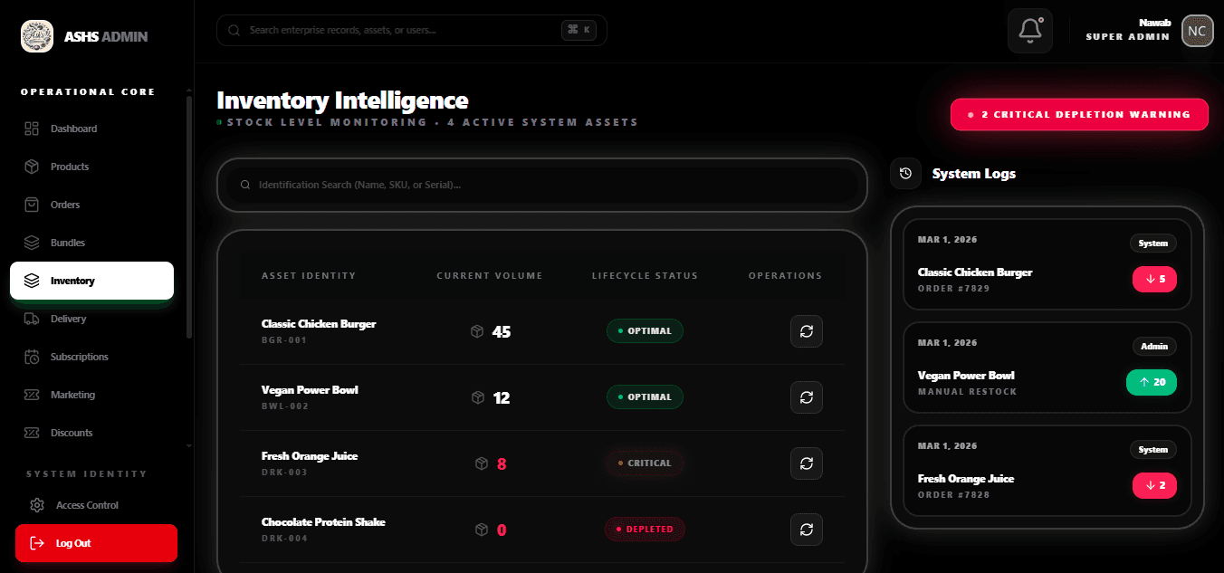
Task: Open Access Control settings
Action: 87,505
